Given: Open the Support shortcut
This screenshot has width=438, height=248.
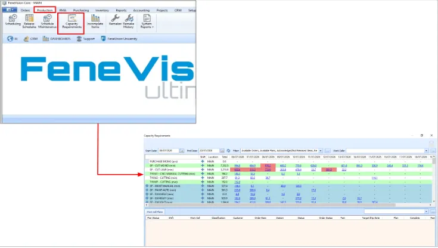Looking at the screenshot, I should (85, 39).
